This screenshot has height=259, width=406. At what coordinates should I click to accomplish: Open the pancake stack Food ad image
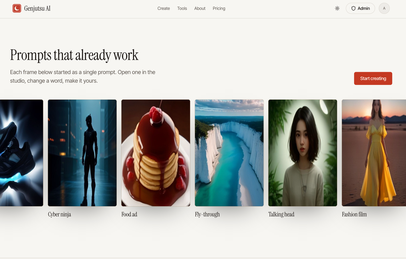coord(156,153)
